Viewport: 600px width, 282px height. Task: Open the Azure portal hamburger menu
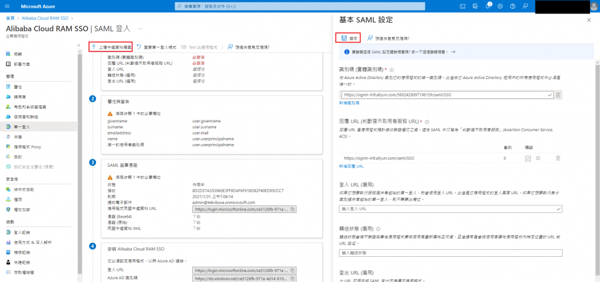(x=8, y=6)
